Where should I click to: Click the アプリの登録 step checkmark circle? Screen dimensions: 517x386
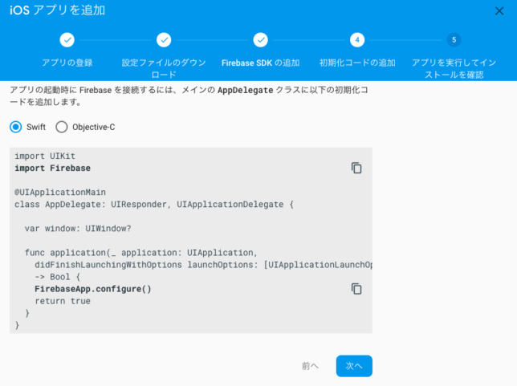point(67,40)
